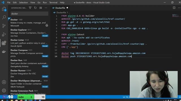The image size is (181, 101).
Task: Click the Ln 14 cursor position status
Action: click(x=126, y=97)
